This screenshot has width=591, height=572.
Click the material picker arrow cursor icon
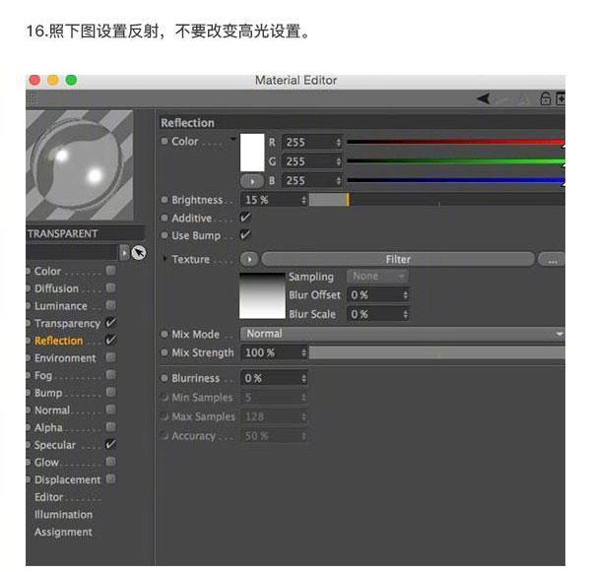pos(139,253)
